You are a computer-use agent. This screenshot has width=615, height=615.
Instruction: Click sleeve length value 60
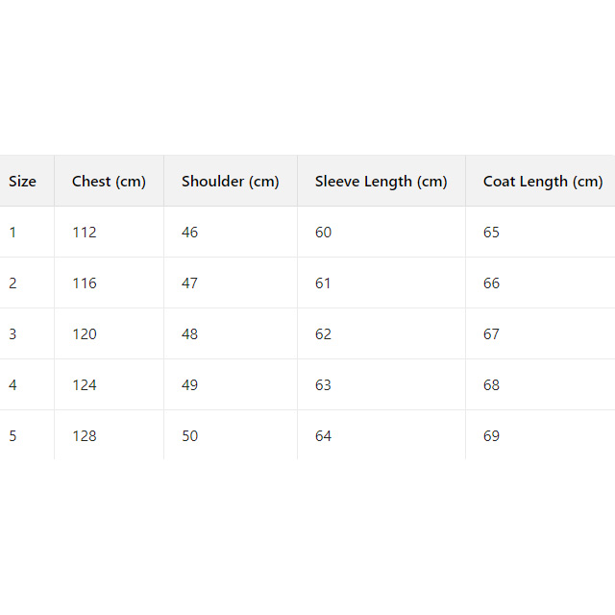click(x=323, y=233)
